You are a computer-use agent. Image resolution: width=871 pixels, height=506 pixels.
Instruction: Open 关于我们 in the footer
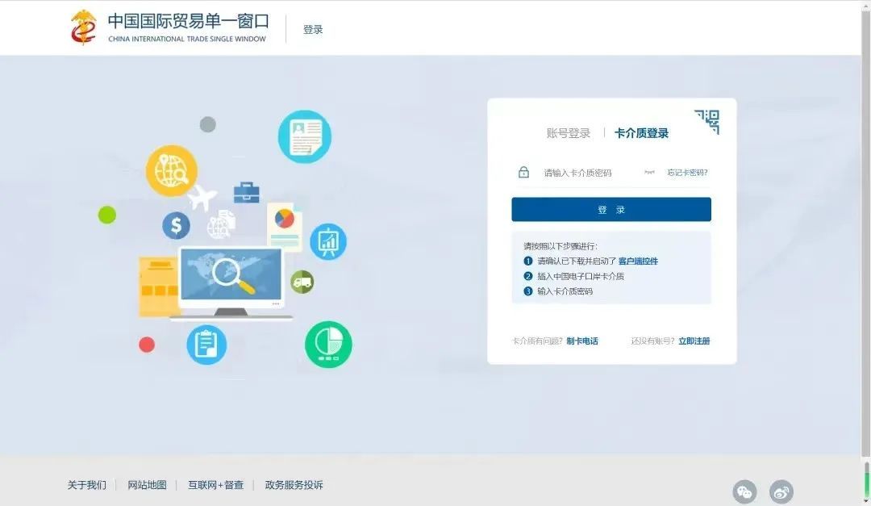pos(86,485)
